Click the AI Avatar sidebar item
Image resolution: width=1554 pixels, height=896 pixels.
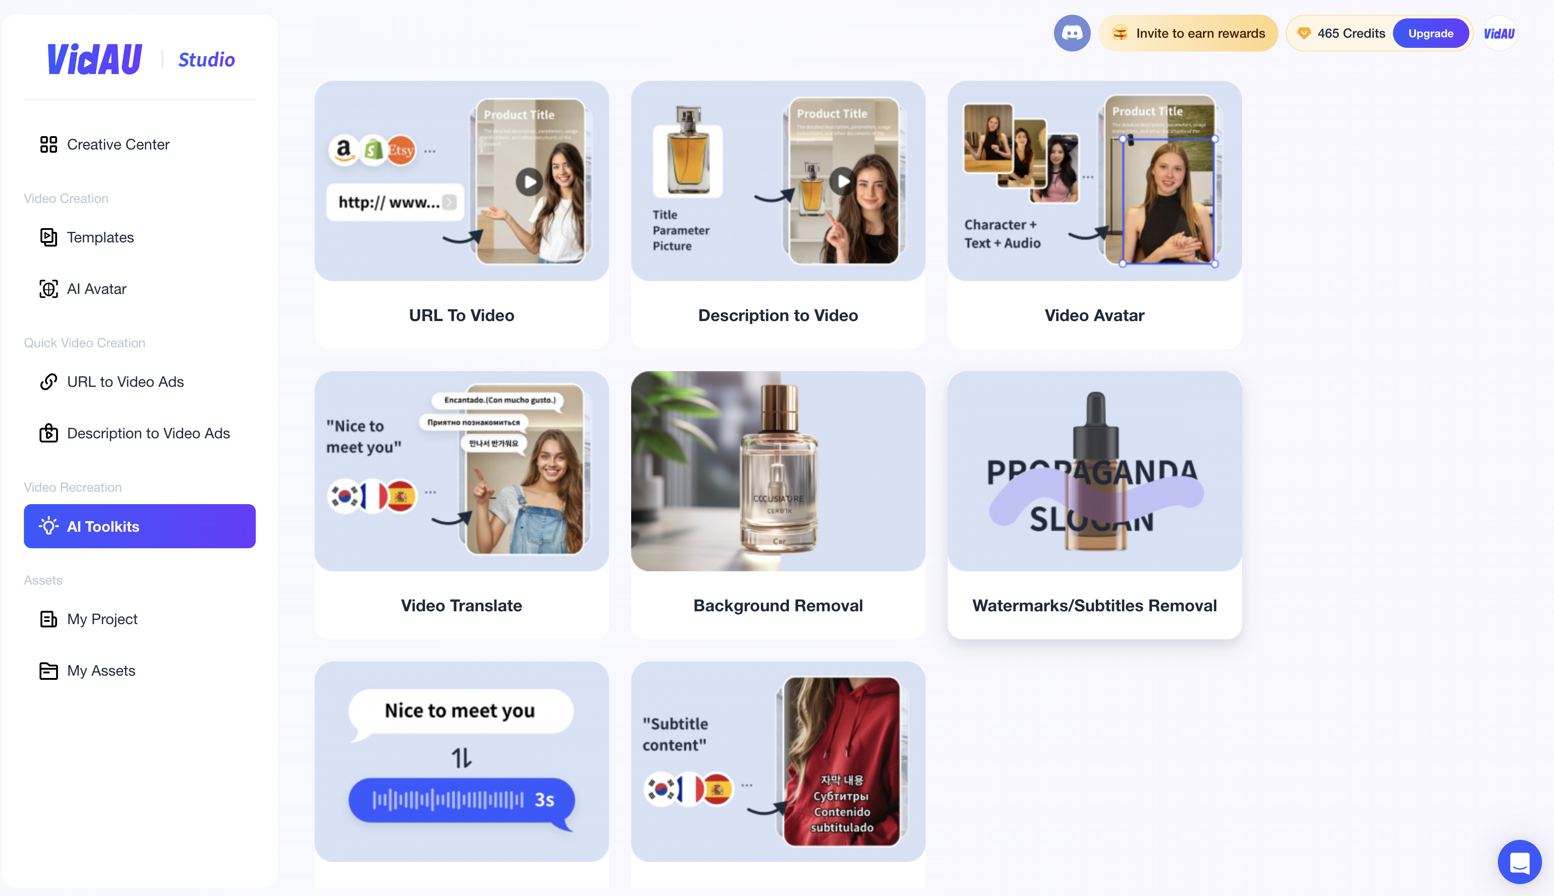tap(96, 289)
